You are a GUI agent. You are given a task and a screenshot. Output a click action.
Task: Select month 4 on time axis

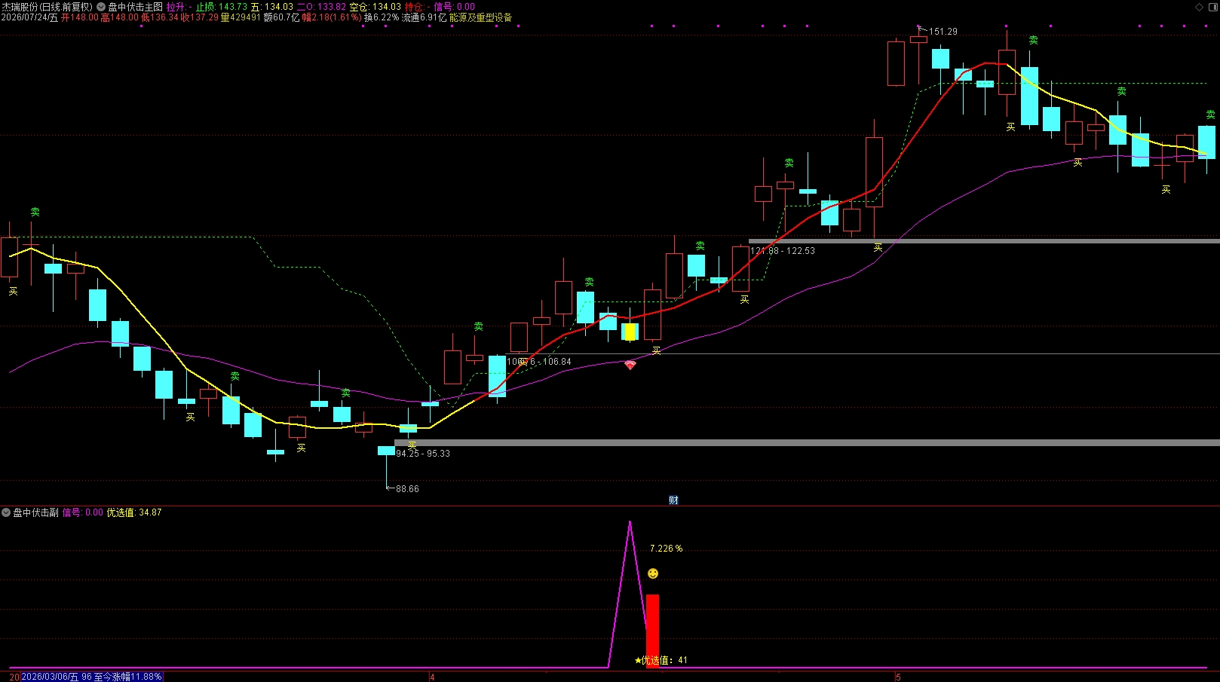[x=432, y=677]
